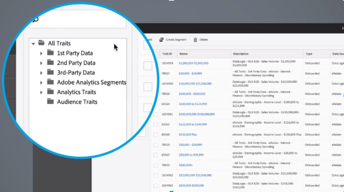The width and height of the screenshot is (344, 192).
Task: Open the $10,000,000-$25,000,000 trait link
Action: [x=195, y=84]
